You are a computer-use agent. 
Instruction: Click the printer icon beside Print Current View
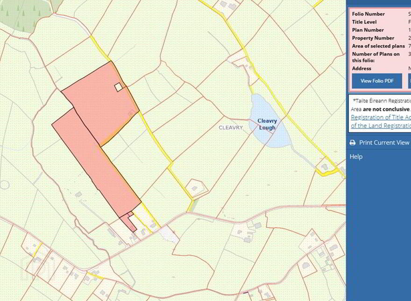coord(353,143)
